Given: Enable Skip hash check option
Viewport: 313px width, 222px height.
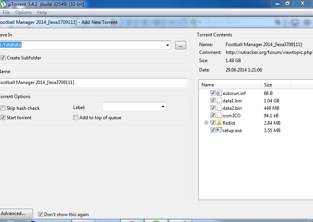Looking at the screenshot, I should tap(3, 108).
